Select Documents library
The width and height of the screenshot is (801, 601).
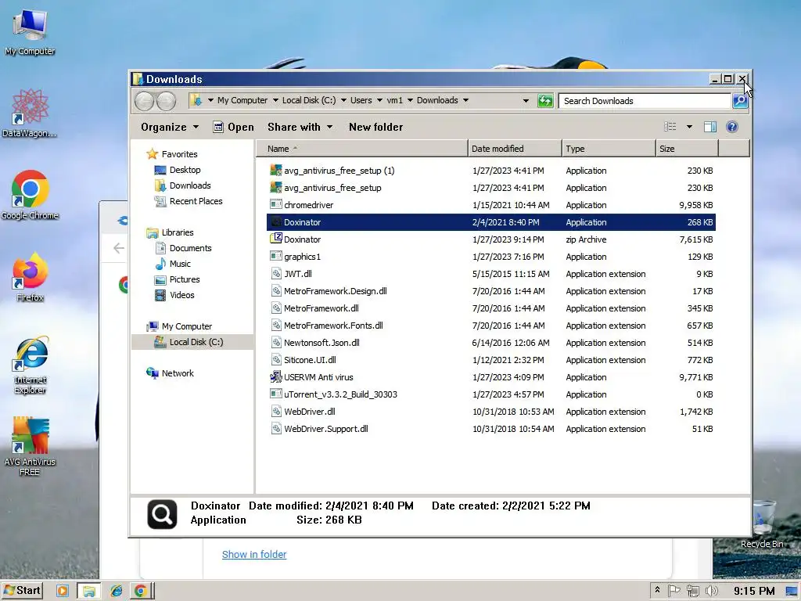190,248
